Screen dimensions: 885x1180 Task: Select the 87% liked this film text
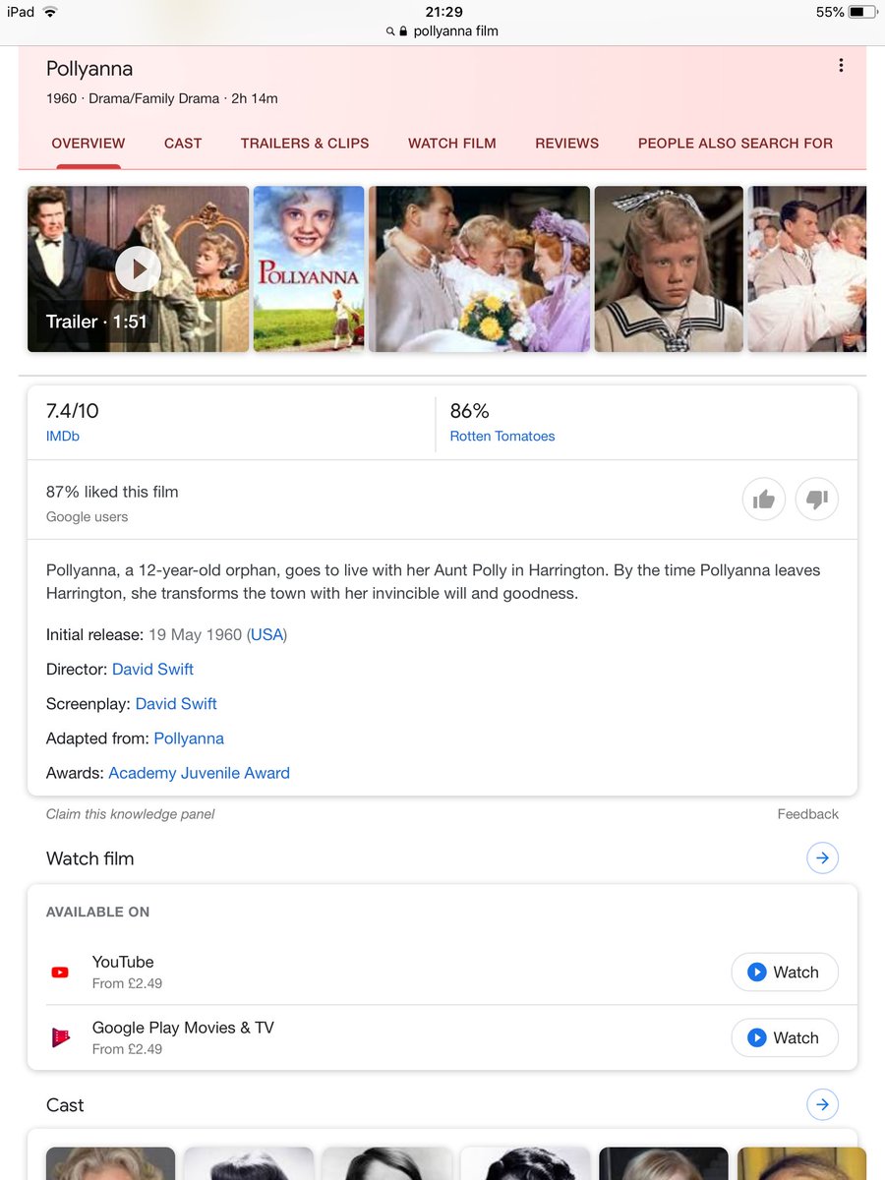[112, 492]
